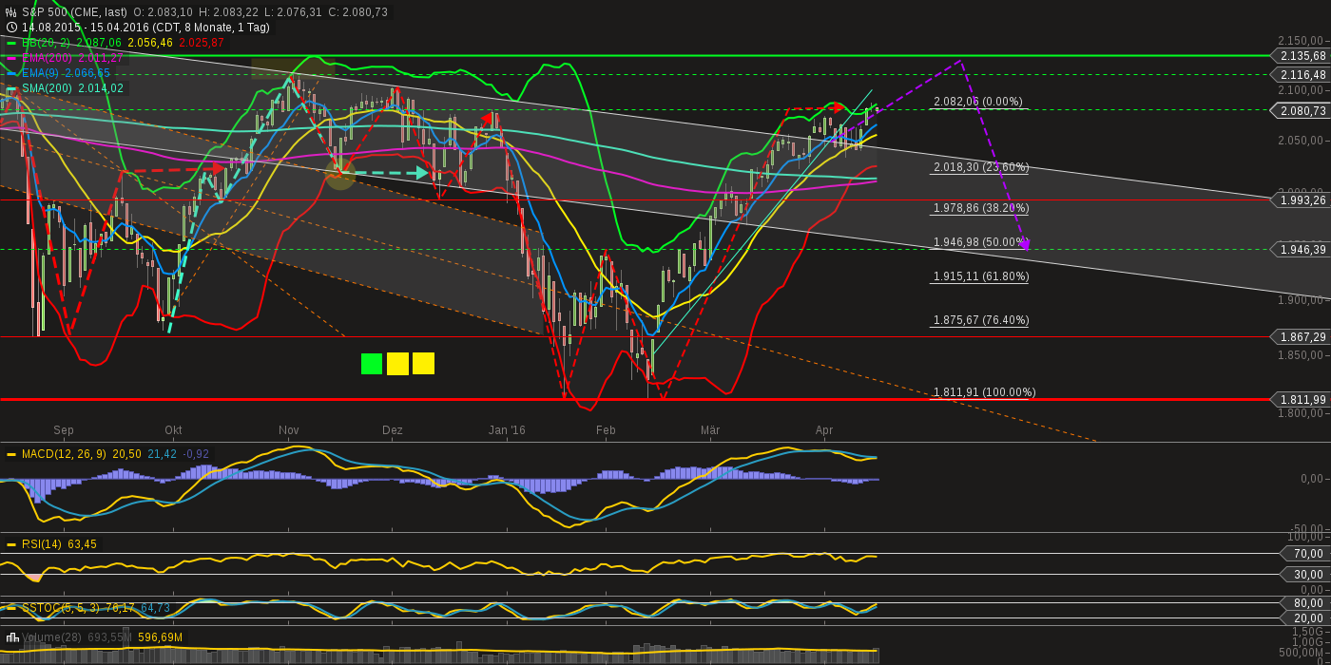Image resolution: width=1331 pixels, height=665 pixels.
Task: Click the Apr month label on time axis
Action: [x=824, y=430]
